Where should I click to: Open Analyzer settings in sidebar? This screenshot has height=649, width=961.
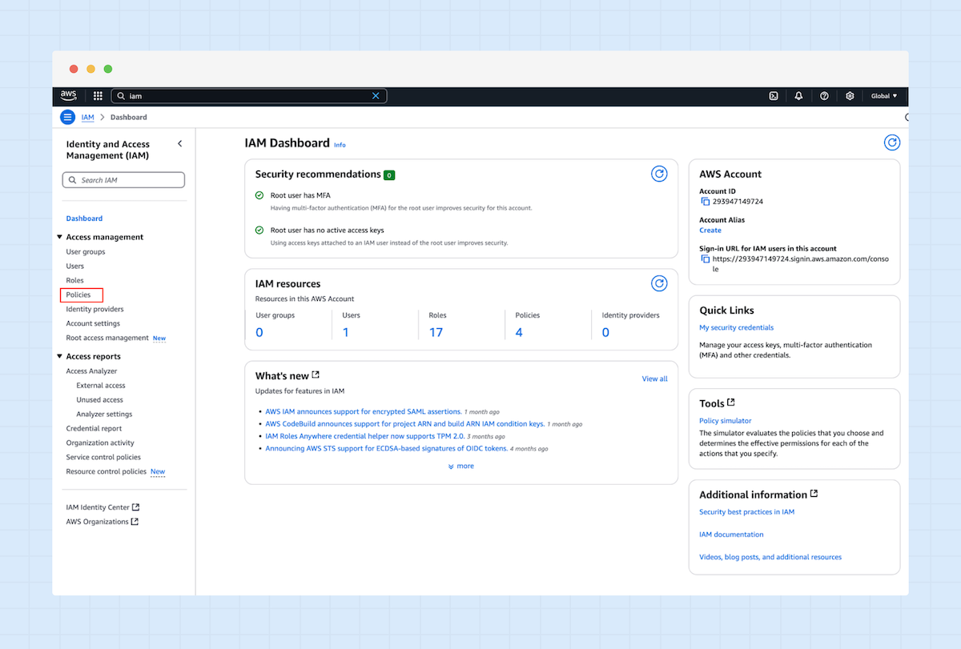coord(104,415)
